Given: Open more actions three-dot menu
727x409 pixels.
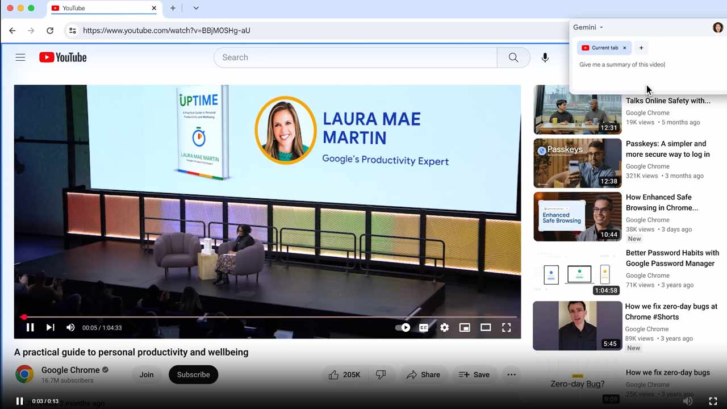Looking at the screenshot, I should (511, 374).
